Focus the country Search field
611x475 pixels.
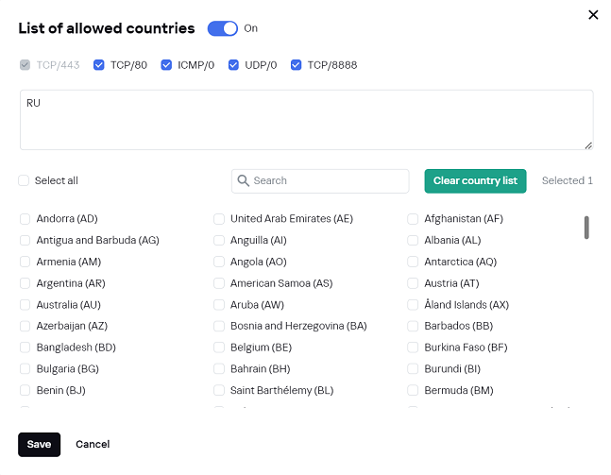point(327,180)
